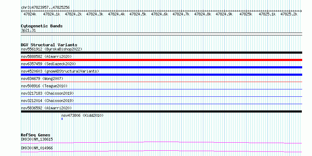Open variant nsv508916 (Teague2010) label
The image size is (312, 156).
click(x=44, y=86)
